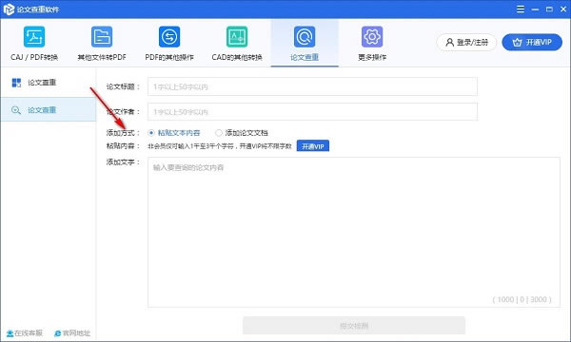Click the 论文查重 toolbar icon

tap(305, 37)
